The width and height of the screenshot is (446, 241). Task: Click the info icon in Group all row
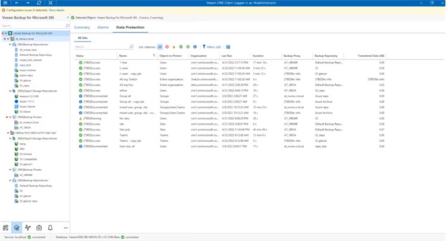tap(80, 96)
